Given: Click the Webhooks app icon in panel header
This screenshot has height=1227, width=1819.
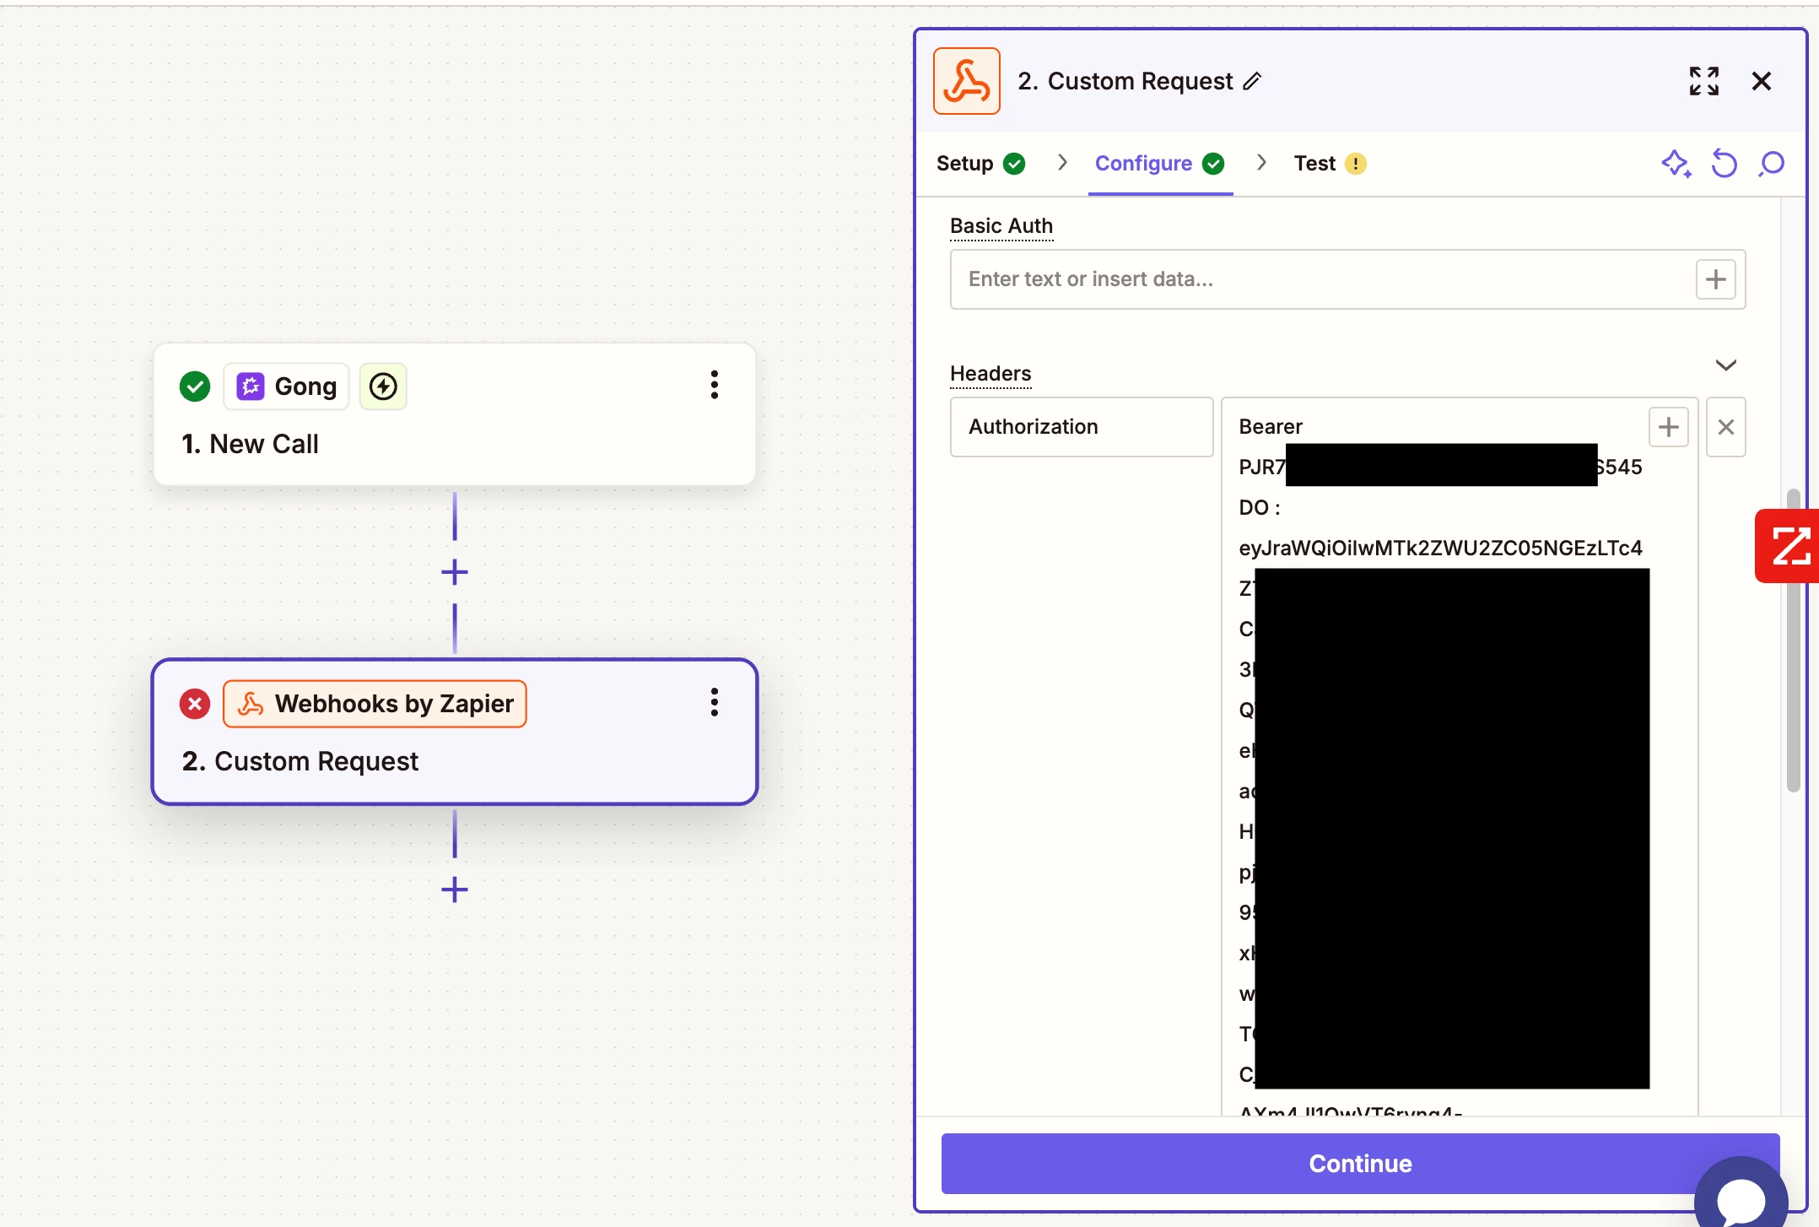Looking at the screenshot, I should point(966,81).
